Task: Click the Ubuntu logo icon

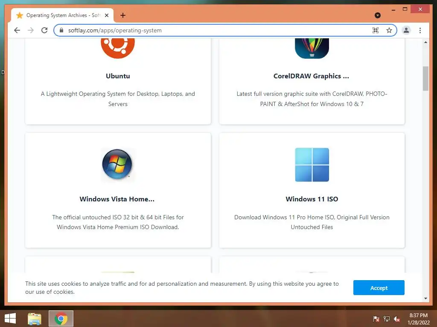Action: 118,48
